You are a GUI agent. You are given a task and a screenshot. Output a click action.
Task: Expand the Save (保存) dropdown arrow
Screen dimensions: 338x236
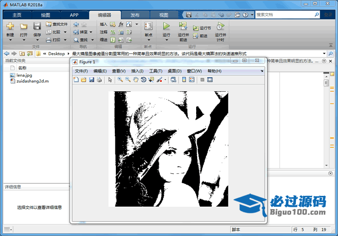[37, 40]
